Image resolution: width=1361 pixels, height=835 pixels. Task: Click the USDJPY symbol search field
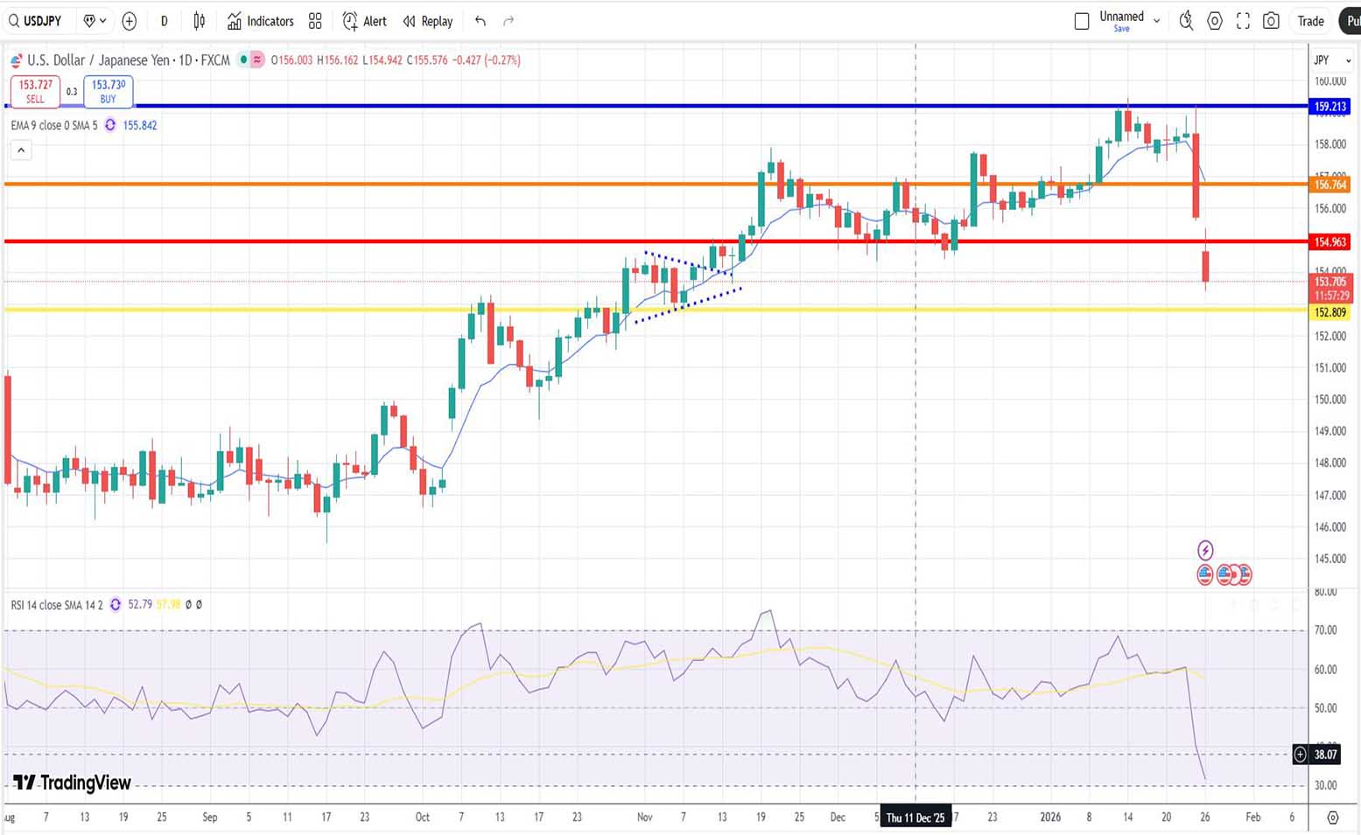click(36, 21)
